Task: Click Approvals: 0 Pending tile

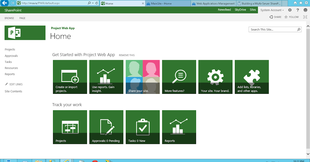Action: (x=106, y=127)
